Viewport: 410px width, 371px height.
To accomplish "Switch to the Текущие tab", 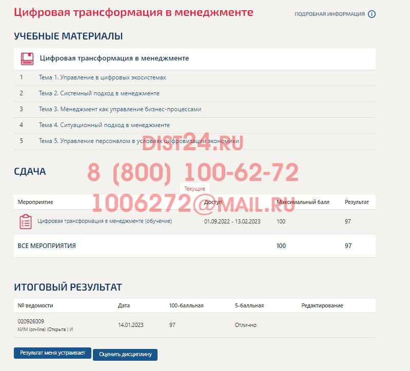I will (194, 189).
